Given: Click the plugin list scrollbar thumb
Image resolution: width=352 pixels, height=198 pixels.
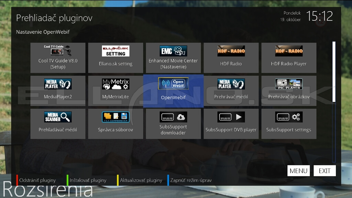Looking at the screenshot, I should [x=334, y=72].
